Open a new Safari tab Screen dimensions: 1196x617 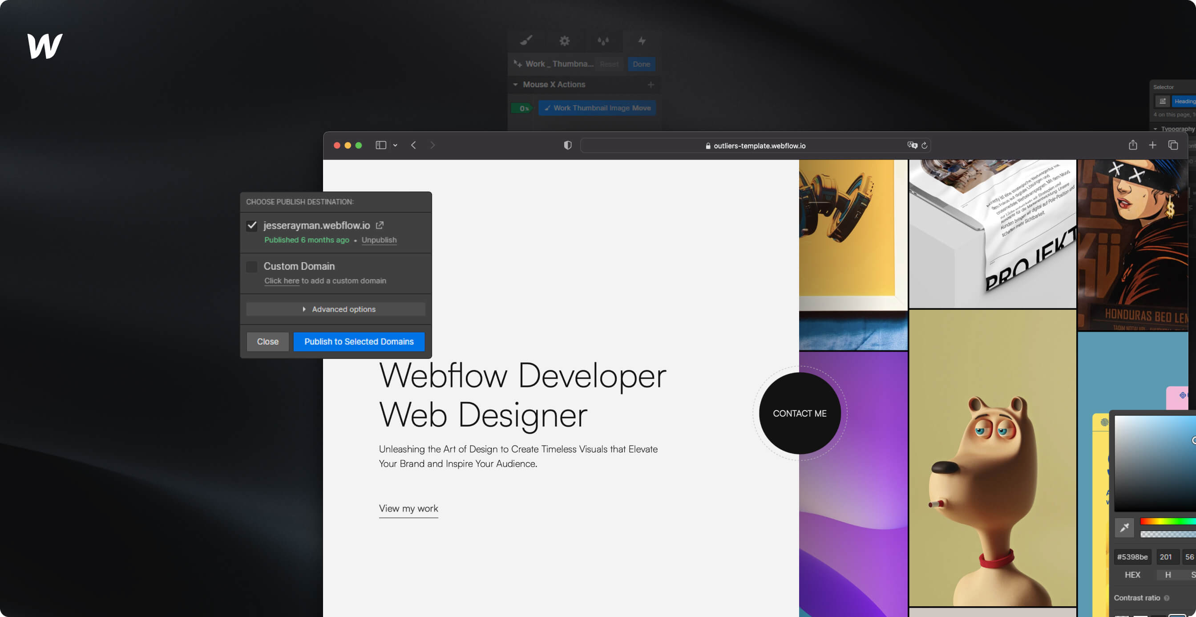[x=1152, y=145]
